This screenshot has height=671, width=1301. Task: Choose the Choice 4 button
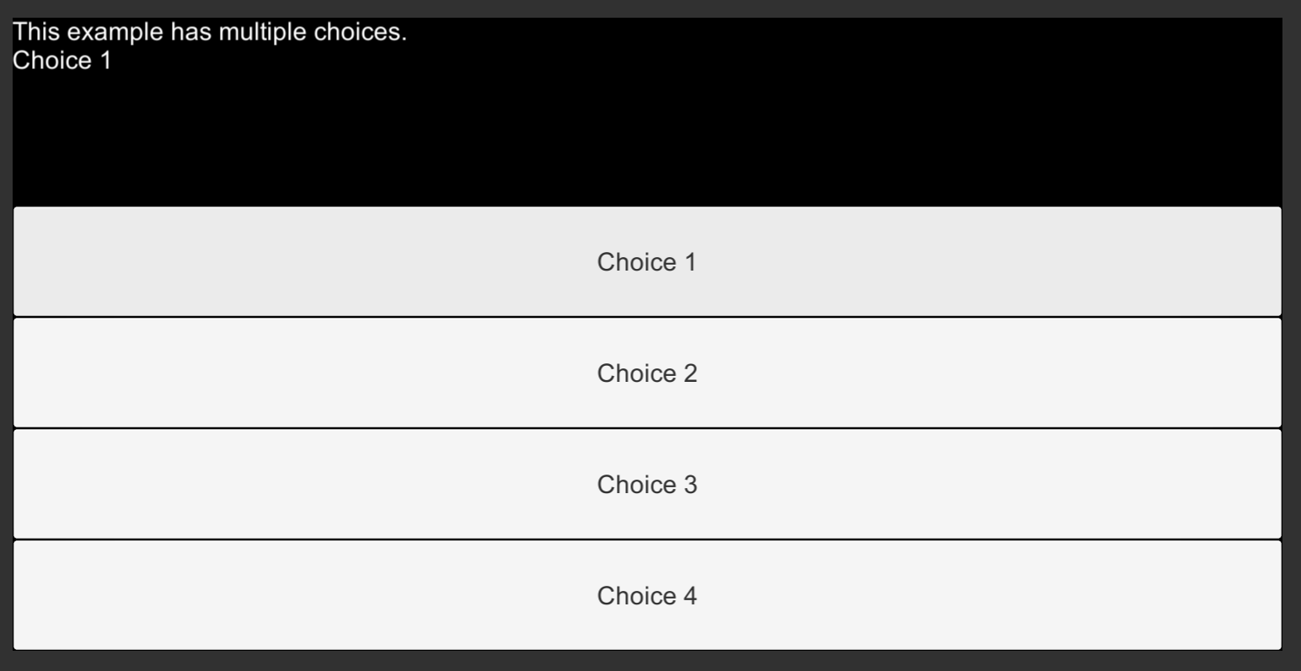pyautogui.click(x=647, y=596)
